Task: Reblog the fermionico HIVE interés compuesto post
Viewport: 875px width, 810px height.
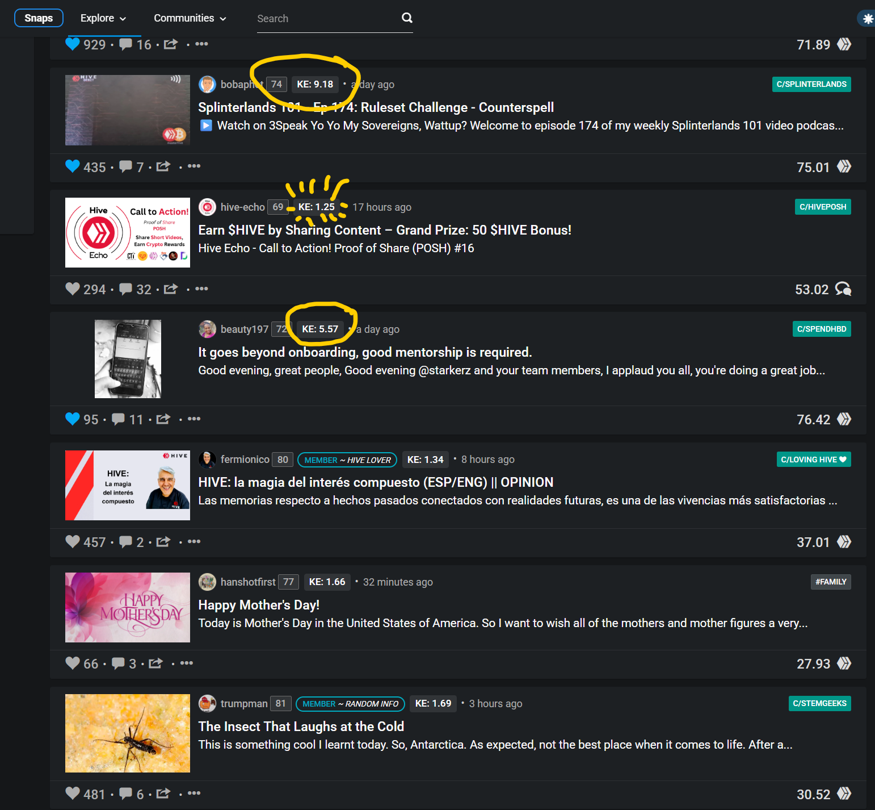Action: 163,541
